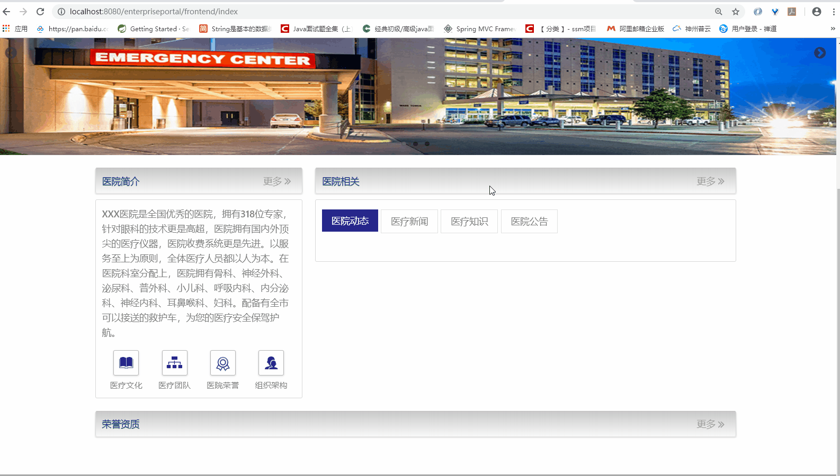Viewport: 840px width, 476px height.
Task: Click 更多 in the 医院简介 header
Action: click(277, 181)
